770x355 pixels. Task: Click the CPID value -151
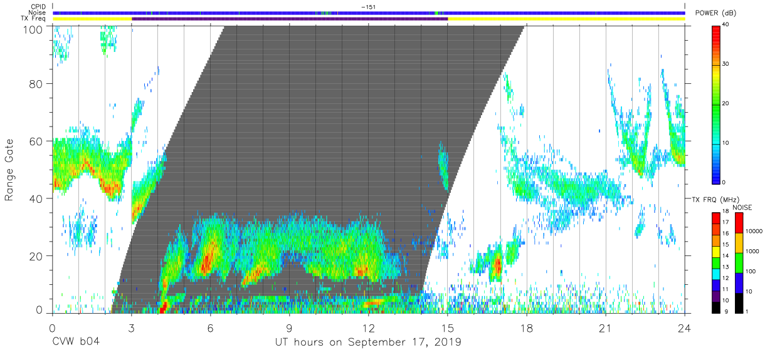[x=368, y=6]
